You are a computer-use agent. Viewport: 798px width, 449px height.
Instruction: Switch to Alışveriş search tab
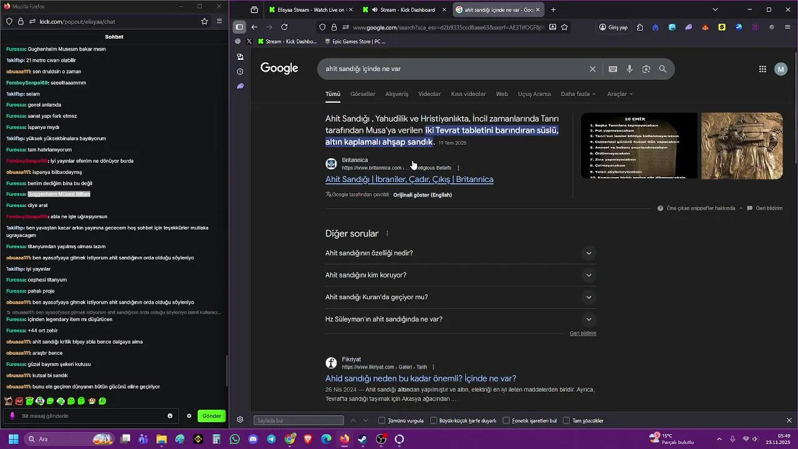point(397,94)
